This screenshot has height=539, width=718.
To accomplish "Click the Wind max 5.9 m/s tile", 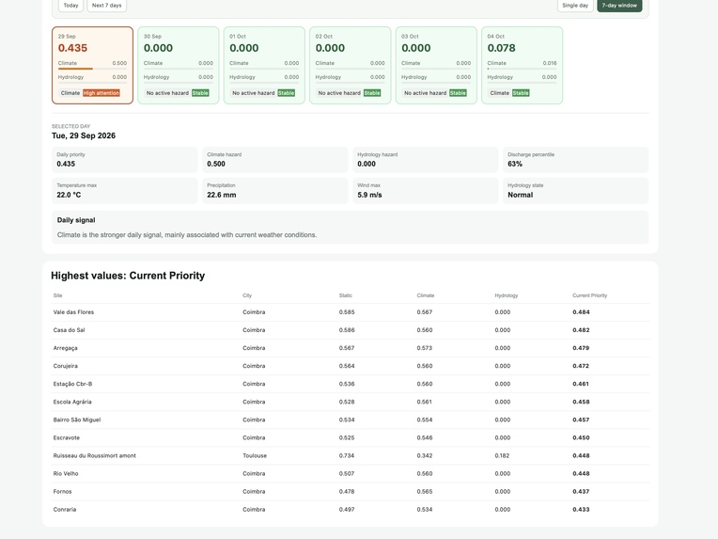I will coord(426,191).
